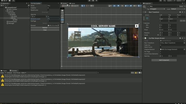
Task: Click Clear in the Console toolbar
Action: click(2, 73)
